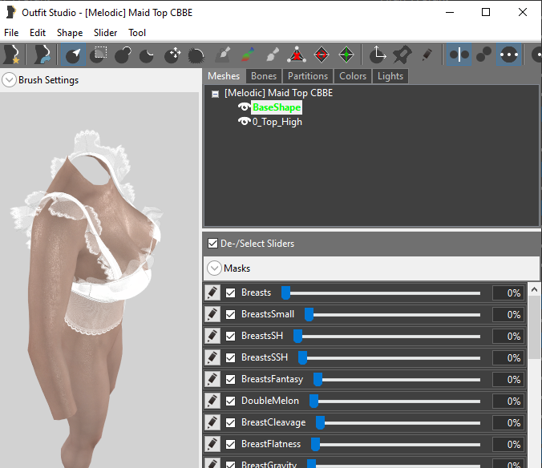542x468 pixels.
Task: Click the edit pencil for BreastCleavage slider
Action: 212,422
